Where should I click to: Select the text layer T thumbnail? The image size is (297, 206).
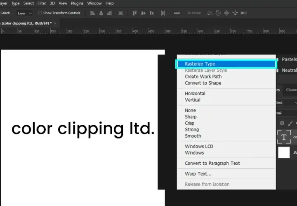click(284, 137)
